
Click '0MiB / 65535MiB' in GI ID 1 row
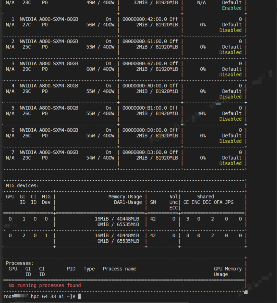click(118, 224)
